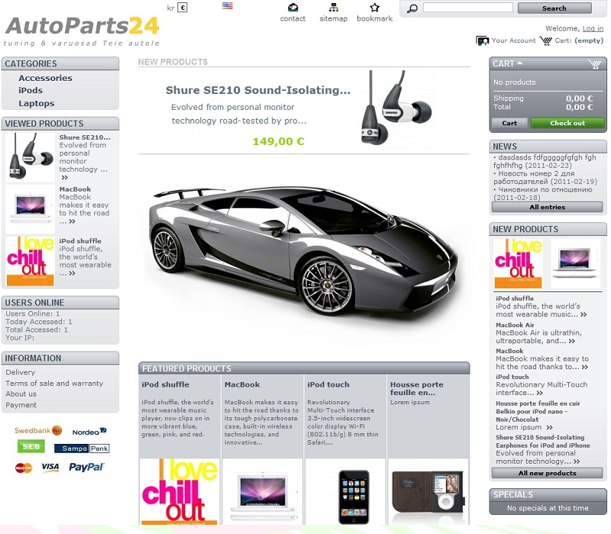Open MacBook Air link in right sidebar
This screenshot has height=534, width=611.
515,325
